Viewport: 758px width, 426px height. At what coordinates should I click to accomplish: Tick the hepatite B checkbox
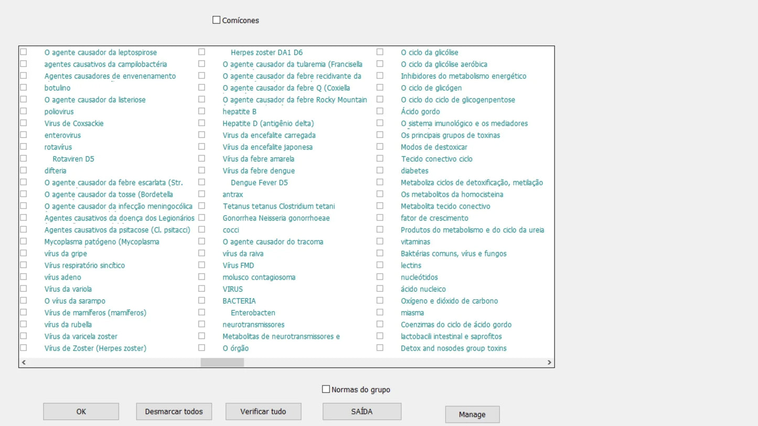click(x=201, y=111)
